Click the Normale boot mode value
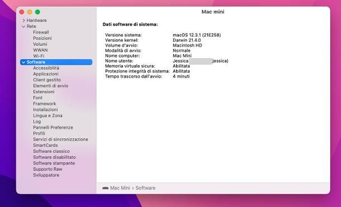 (x=182, y=51)
